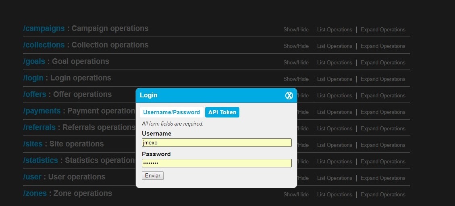Open the /login endpoint link
The image size is (455, 206).
[33, 78]
